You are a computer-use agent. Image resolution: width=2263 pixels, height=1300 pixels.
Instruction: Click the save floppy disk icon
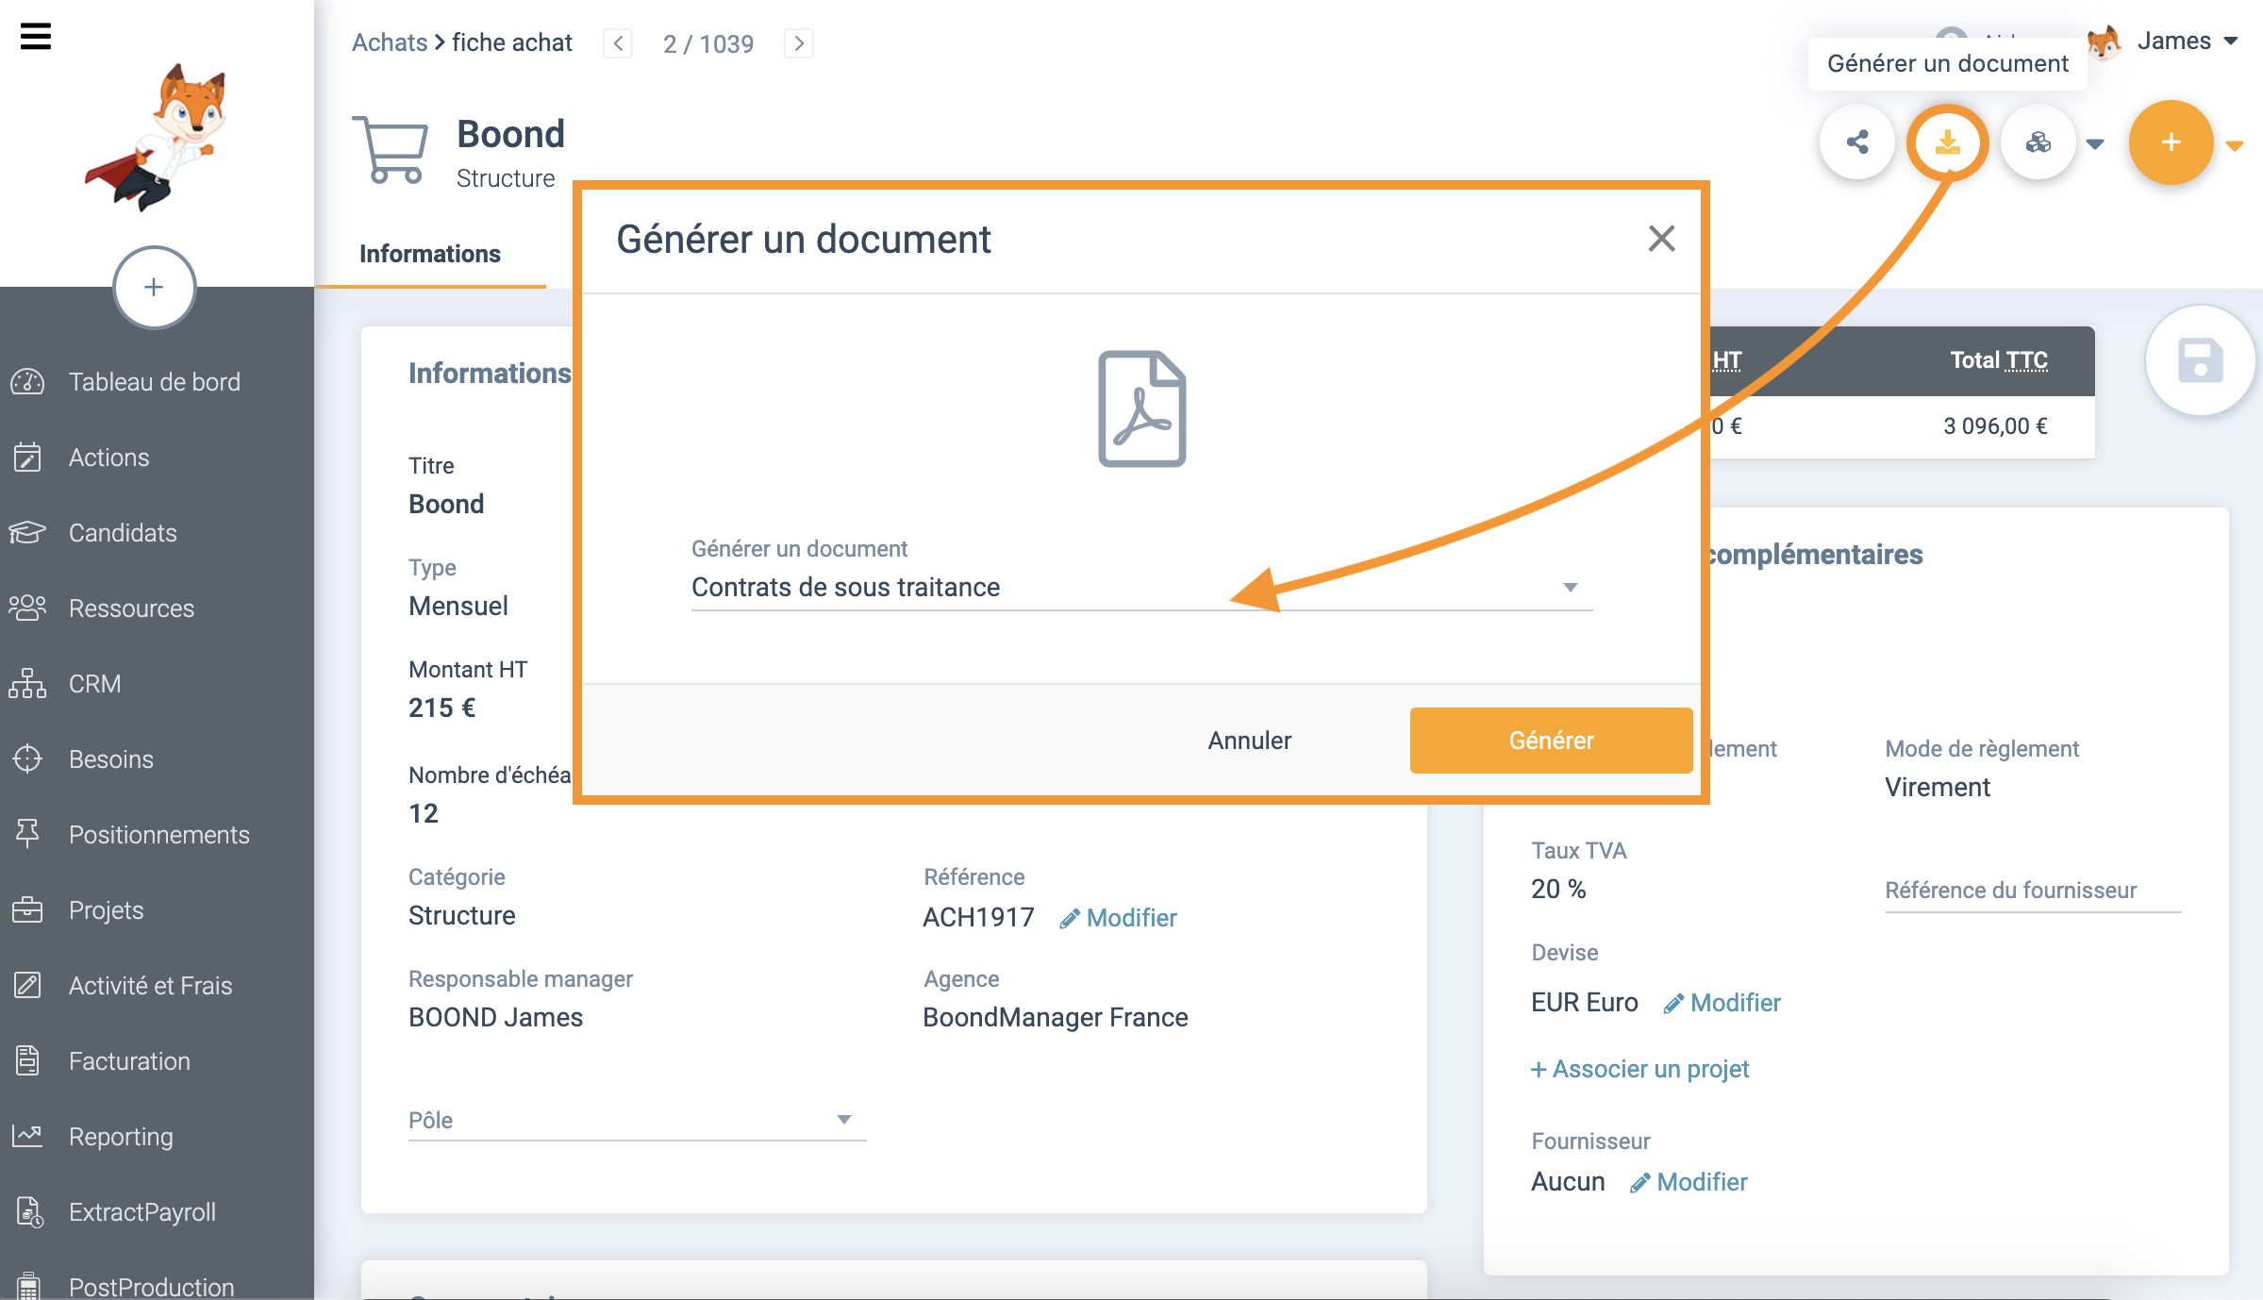pyautogui.click(x=2200, y=360)
